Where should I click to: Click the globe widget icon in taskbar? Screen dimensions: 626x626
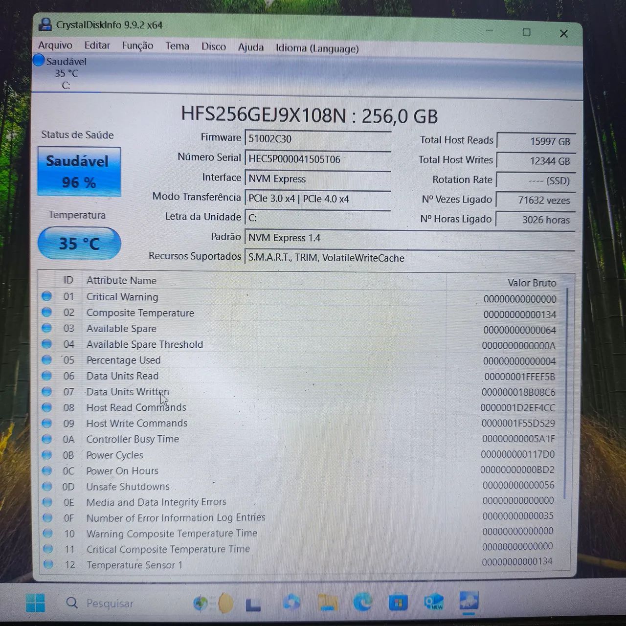coord(201,604)
